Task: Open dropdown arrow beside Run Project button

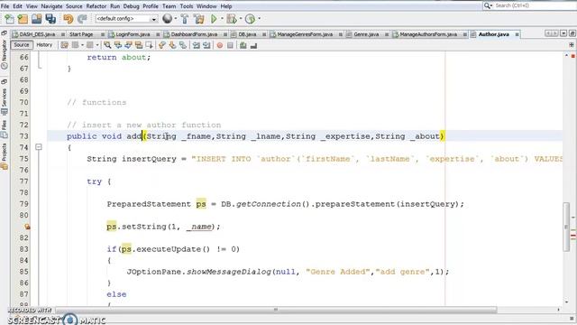Action: (222, 18)
